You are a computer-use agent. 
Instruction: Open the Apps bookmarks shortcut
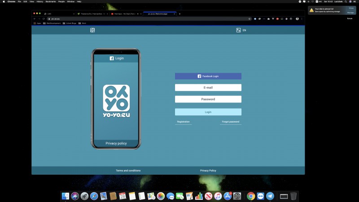tap(37, 23)
